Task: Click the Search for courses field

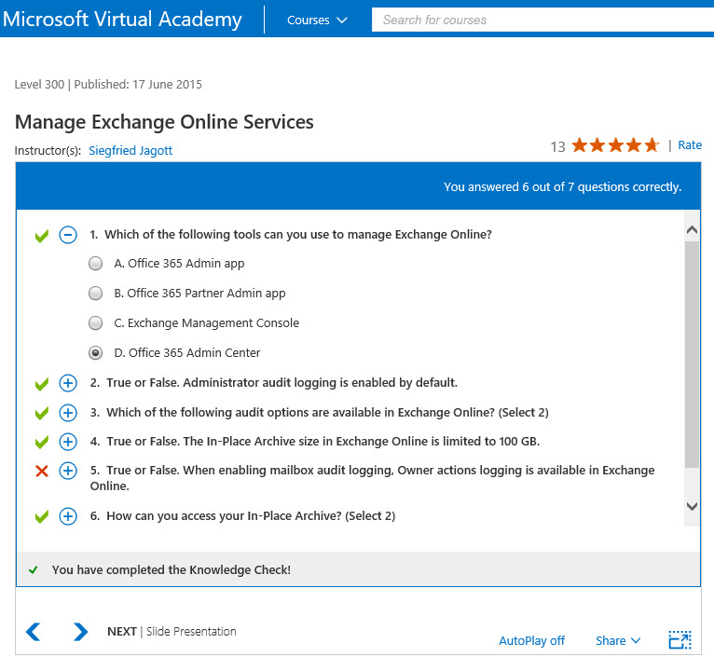Action: [541, 20]
